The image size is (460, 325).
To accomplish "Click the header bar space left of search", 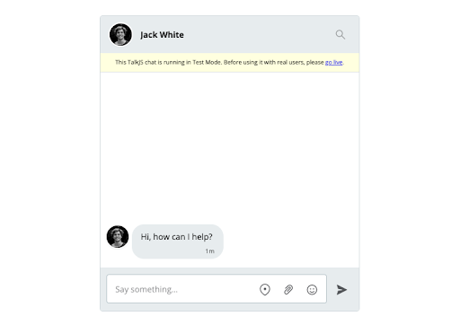I will pos(258,35).
